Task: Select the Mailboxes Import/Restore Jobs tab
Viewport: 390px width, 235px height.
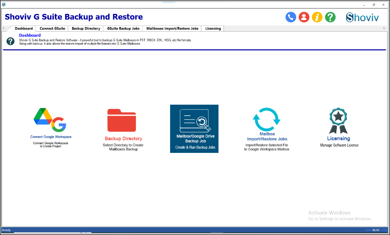Action: (x=172, y=28)
